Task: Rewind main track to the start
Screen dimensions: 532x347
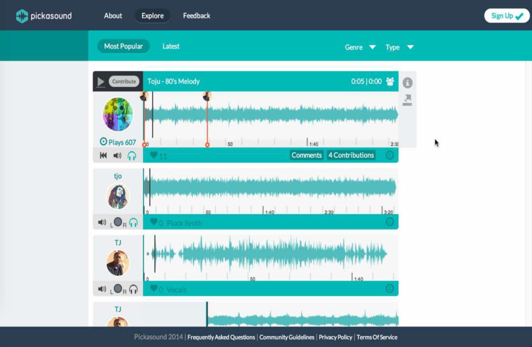Action: (x=103, y=156)
